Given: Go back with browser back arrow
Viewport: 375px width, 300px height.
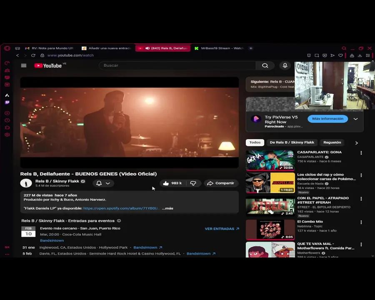Looking at the screenshot, I should (17, 55).
